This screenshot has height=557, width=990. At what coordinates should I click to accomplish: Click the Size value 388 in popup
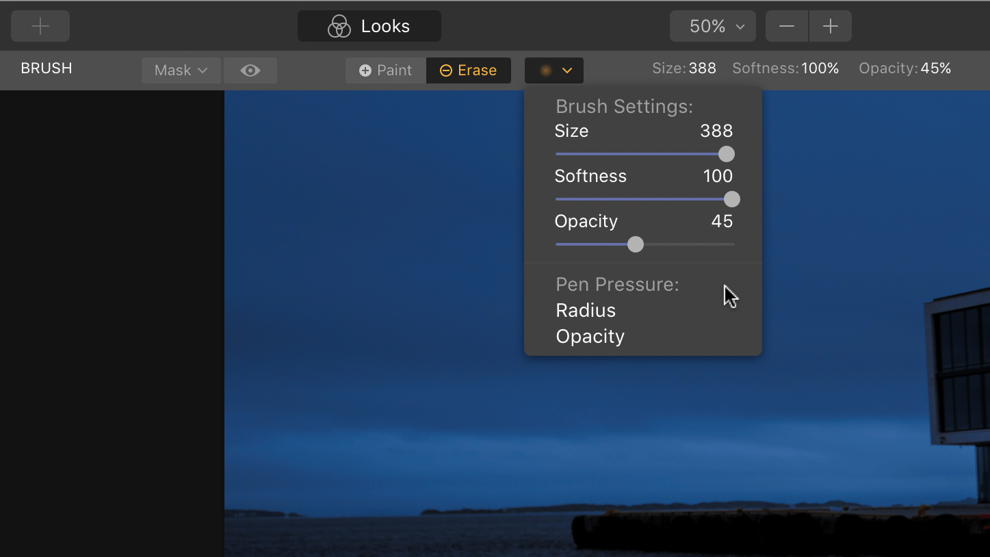pyautogui.click(x=716, y=131)
